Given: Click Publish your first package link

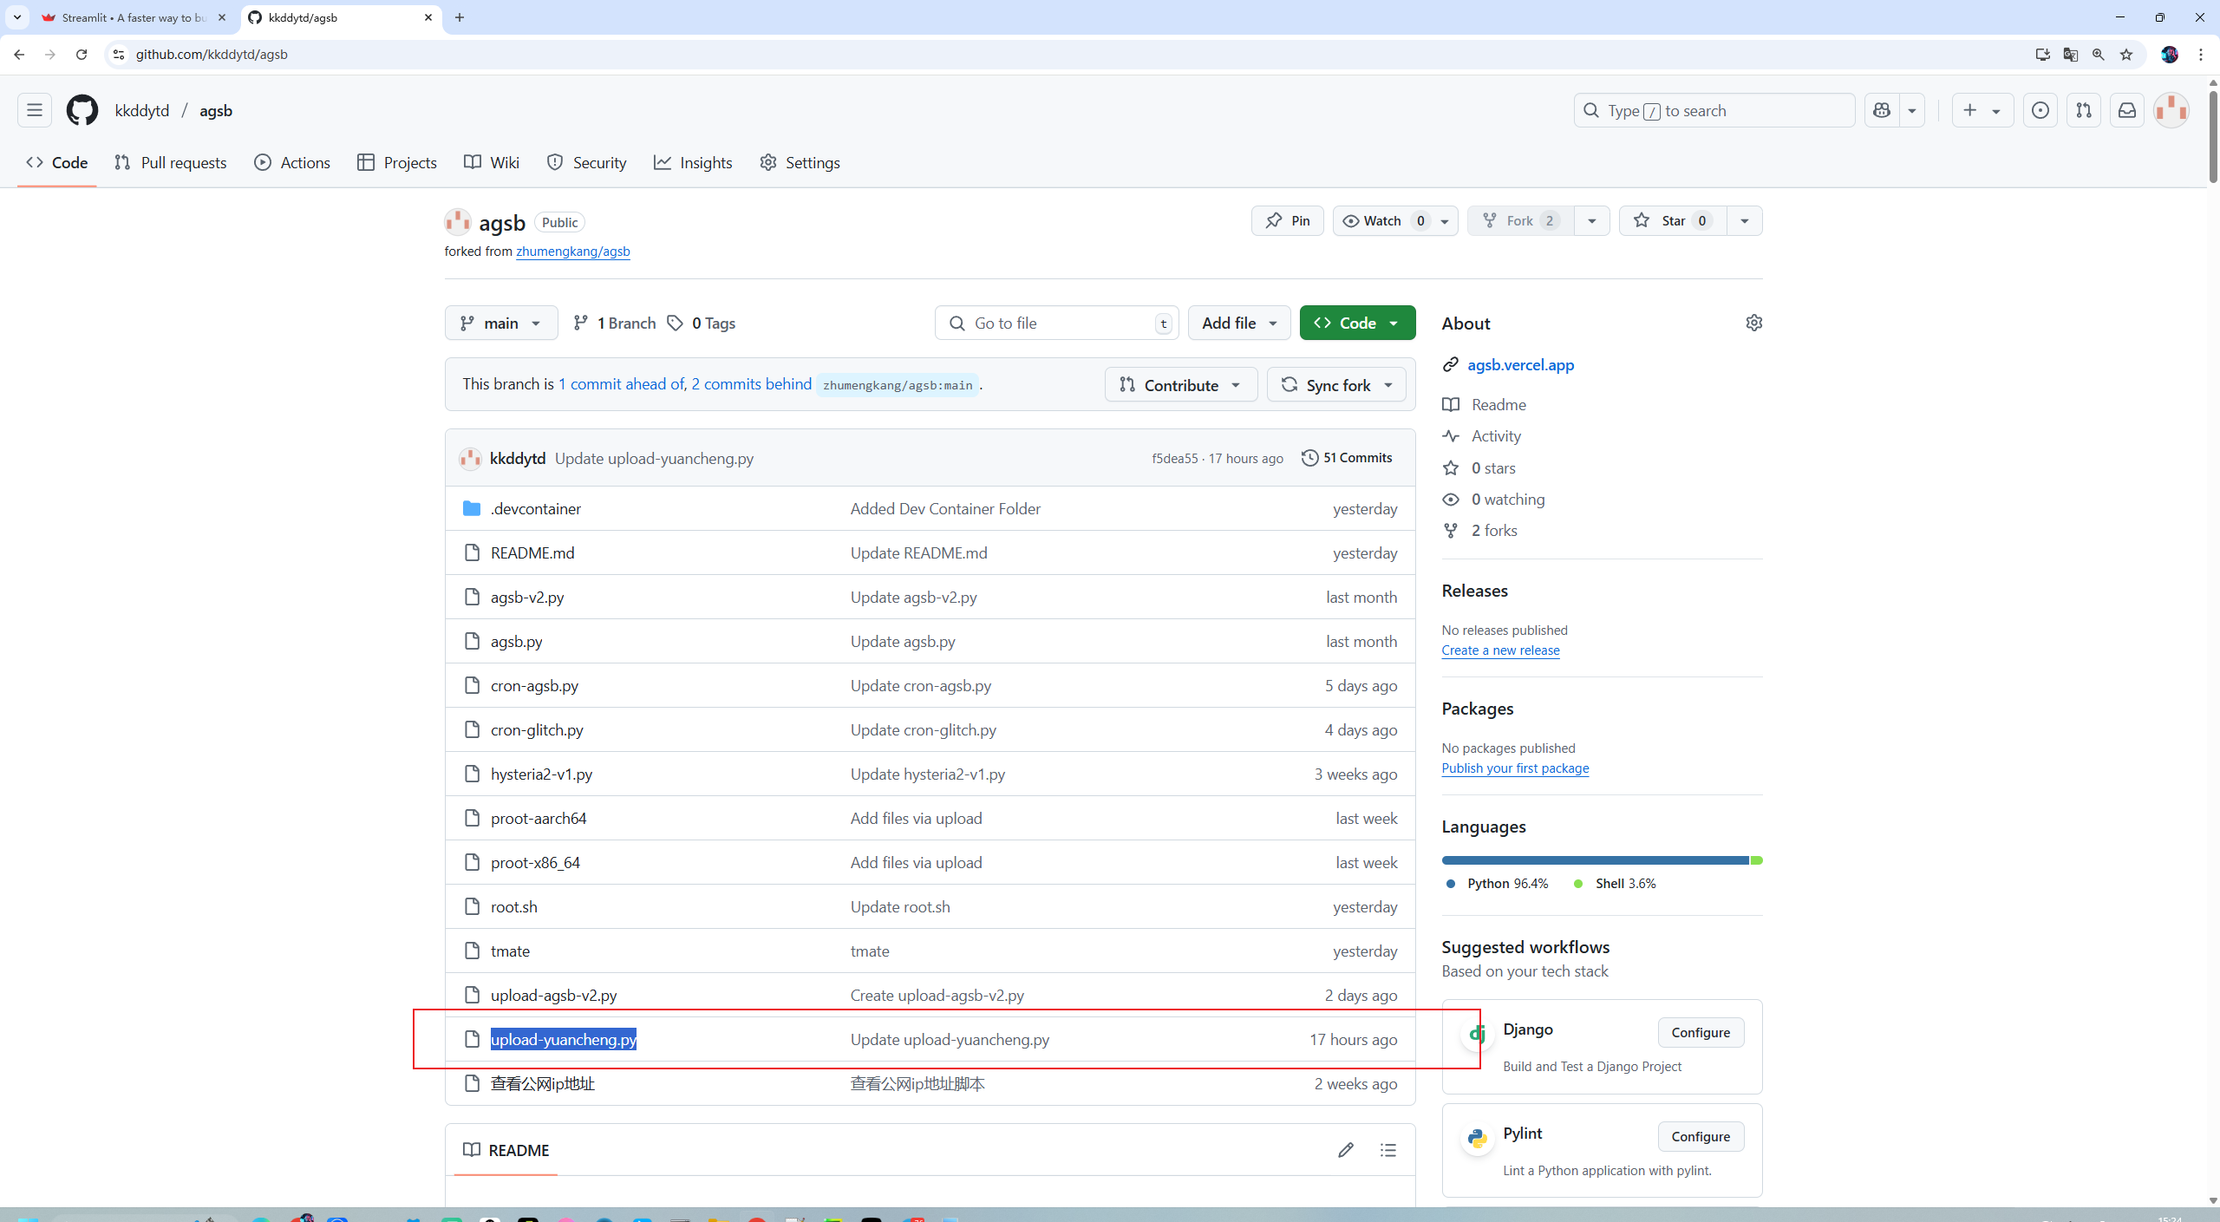Looking at the screenshot, I should pyautogui.click(x=1515, y=768).
